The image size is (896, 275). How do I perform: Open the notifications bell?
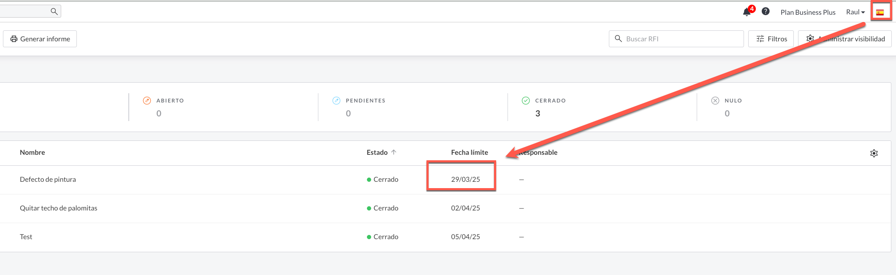[747, 12]
